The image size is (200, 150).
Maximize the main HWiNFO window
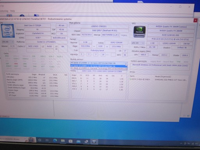(x=180, y=7)
